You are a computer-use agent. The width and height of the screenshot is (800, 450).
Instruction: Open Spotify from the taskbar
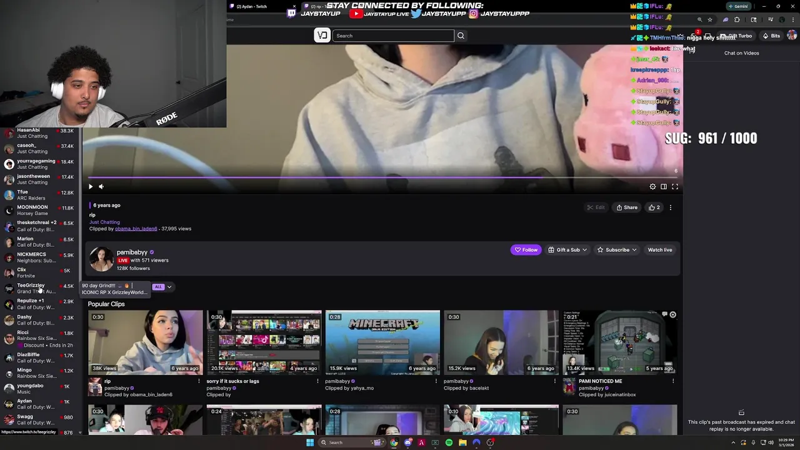point(449,442)
